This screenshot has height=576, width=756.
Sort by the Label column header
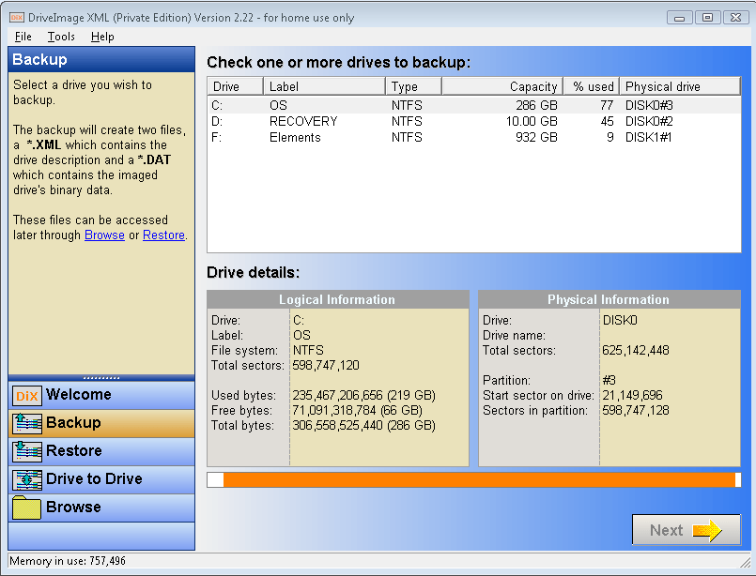[325, 86]
